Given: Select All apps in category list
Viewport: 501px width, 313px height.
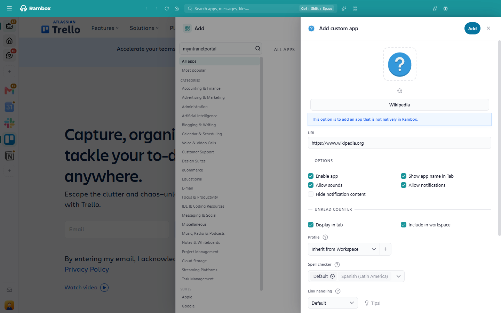Looking at the screenshot, I should pyautogui.click(x=220, y=61).
